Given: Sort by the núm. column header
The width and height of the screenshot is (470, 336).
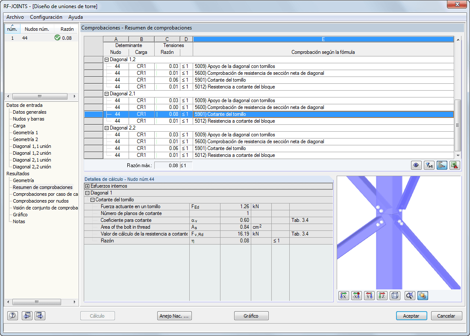Looking at the screenshot, I should tap(12, 29).
